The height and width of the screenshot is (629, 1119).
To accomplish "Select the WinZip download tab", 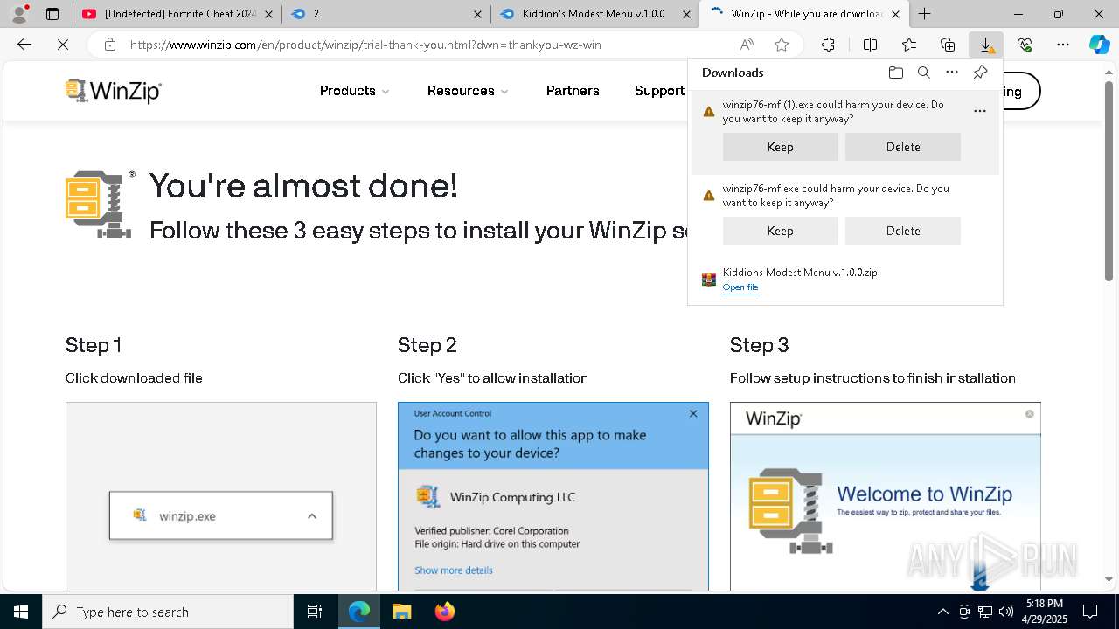I will (804, 14).
